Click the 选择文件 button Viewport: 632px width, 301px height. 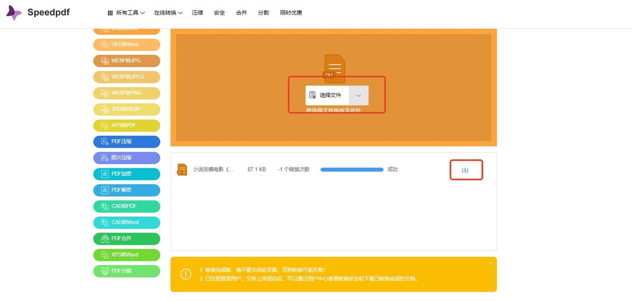(327, 95)
